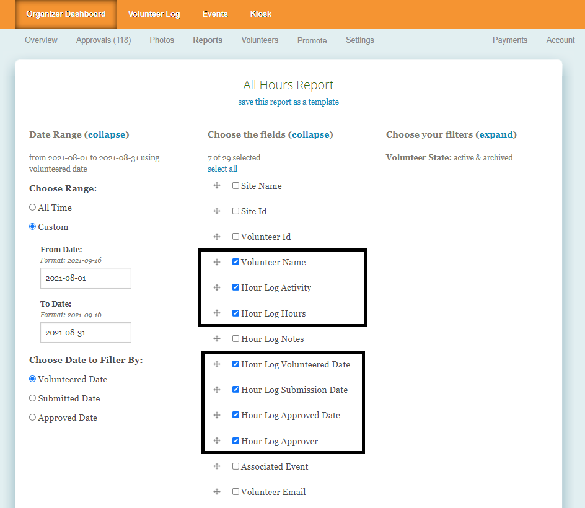Open the Settings section
Screen dimensions: 585x508
(359, 40)
